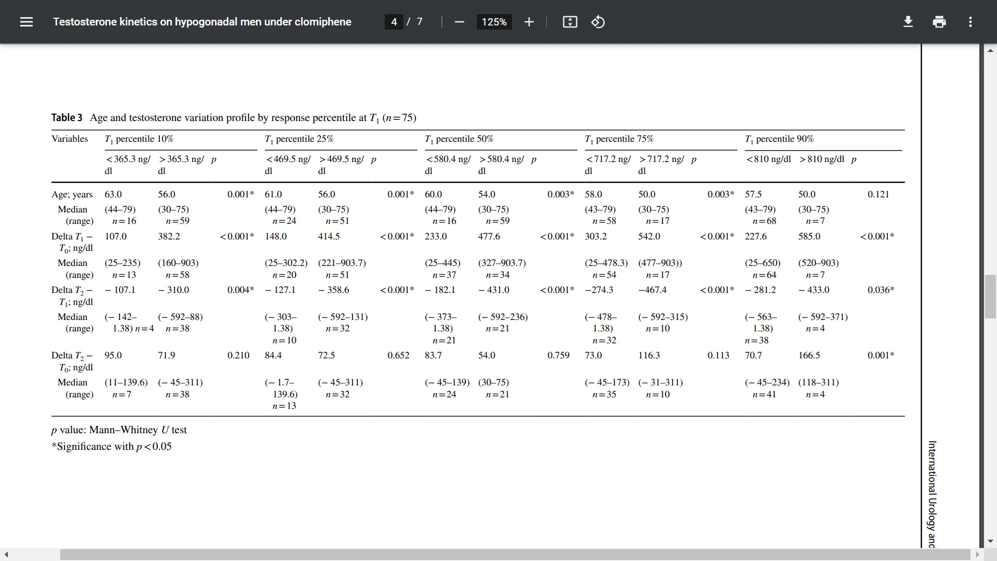Click the '<810 ng/dl' subheader
Image resolution: width=997 pixels, height=561 pixels.
pyautogui.click(x=768, y=159)
